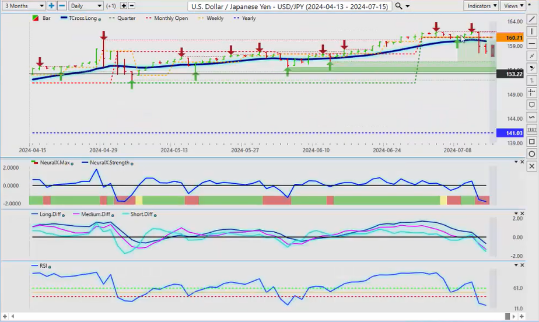539x322 pixels.
Task: Toggle the Long.Diff legend dot
Action: [63, 215]
